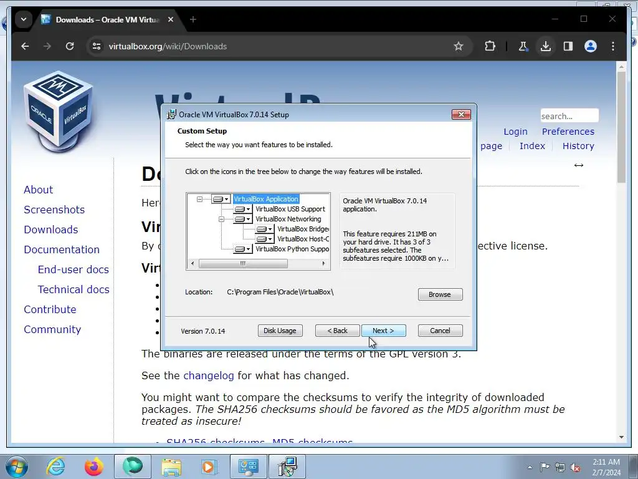Viewport: 638px width, 479px height.
Task: Open Technical docs link
Action: click(x=74, y=289)
